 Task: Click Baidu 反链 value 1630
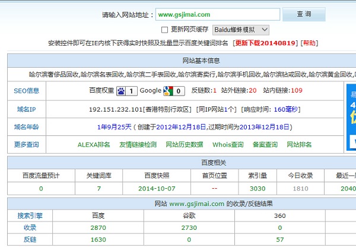click(x=98, y=239)
